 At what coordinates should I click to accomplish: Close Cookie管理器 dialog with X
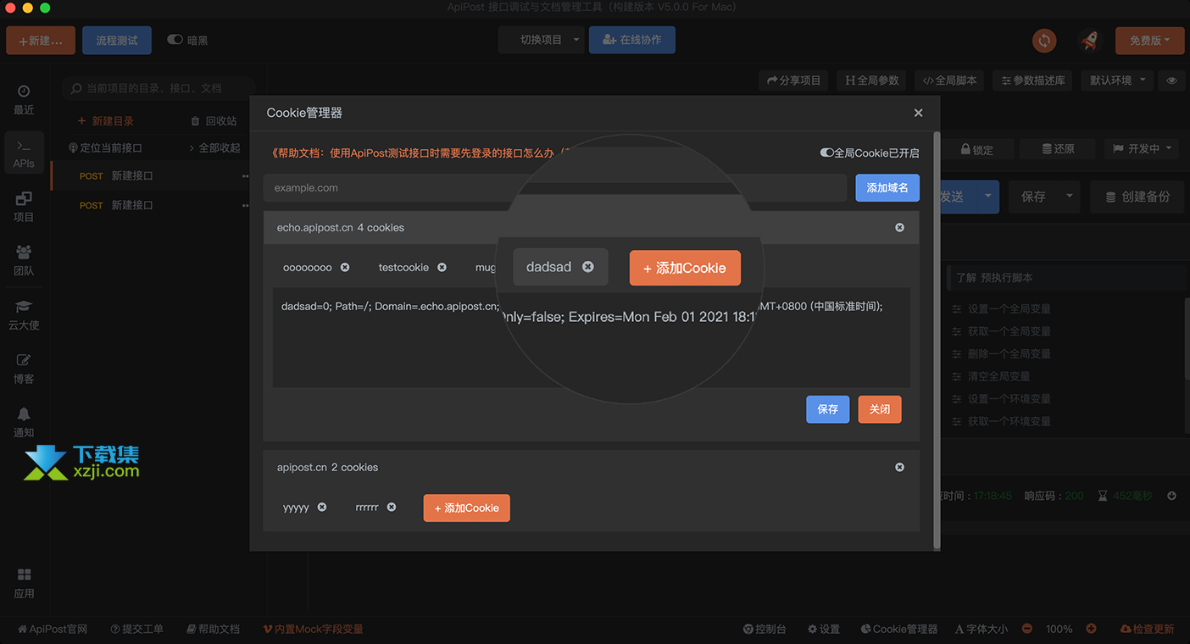click(x=919, y=113)
